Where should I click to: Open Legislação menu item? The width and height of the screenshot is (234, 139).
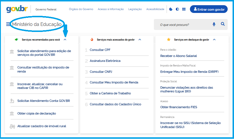click(x=135, y=9)
